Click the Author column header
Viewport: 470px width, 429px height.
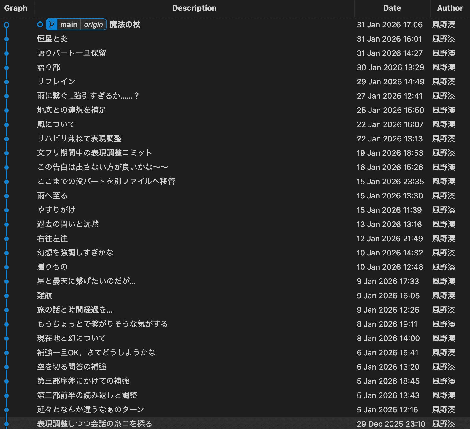click(x=450, y=8)
